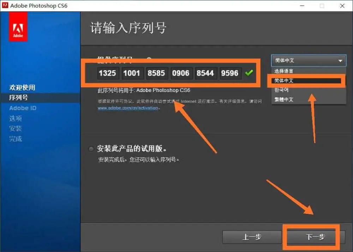Click the 请输入序列号 heading

[128, 28]
